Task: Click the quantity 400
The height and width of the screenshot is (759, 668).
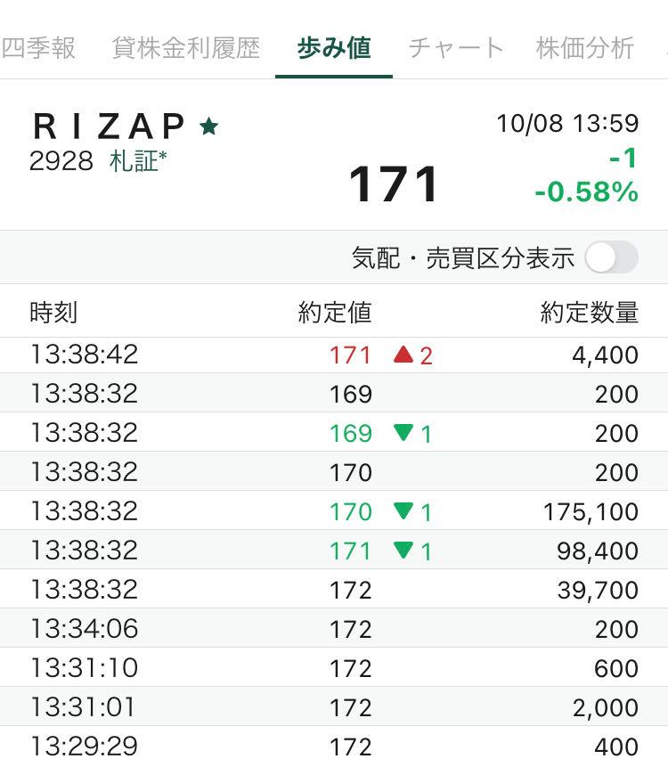Action: tap(616, 747)
